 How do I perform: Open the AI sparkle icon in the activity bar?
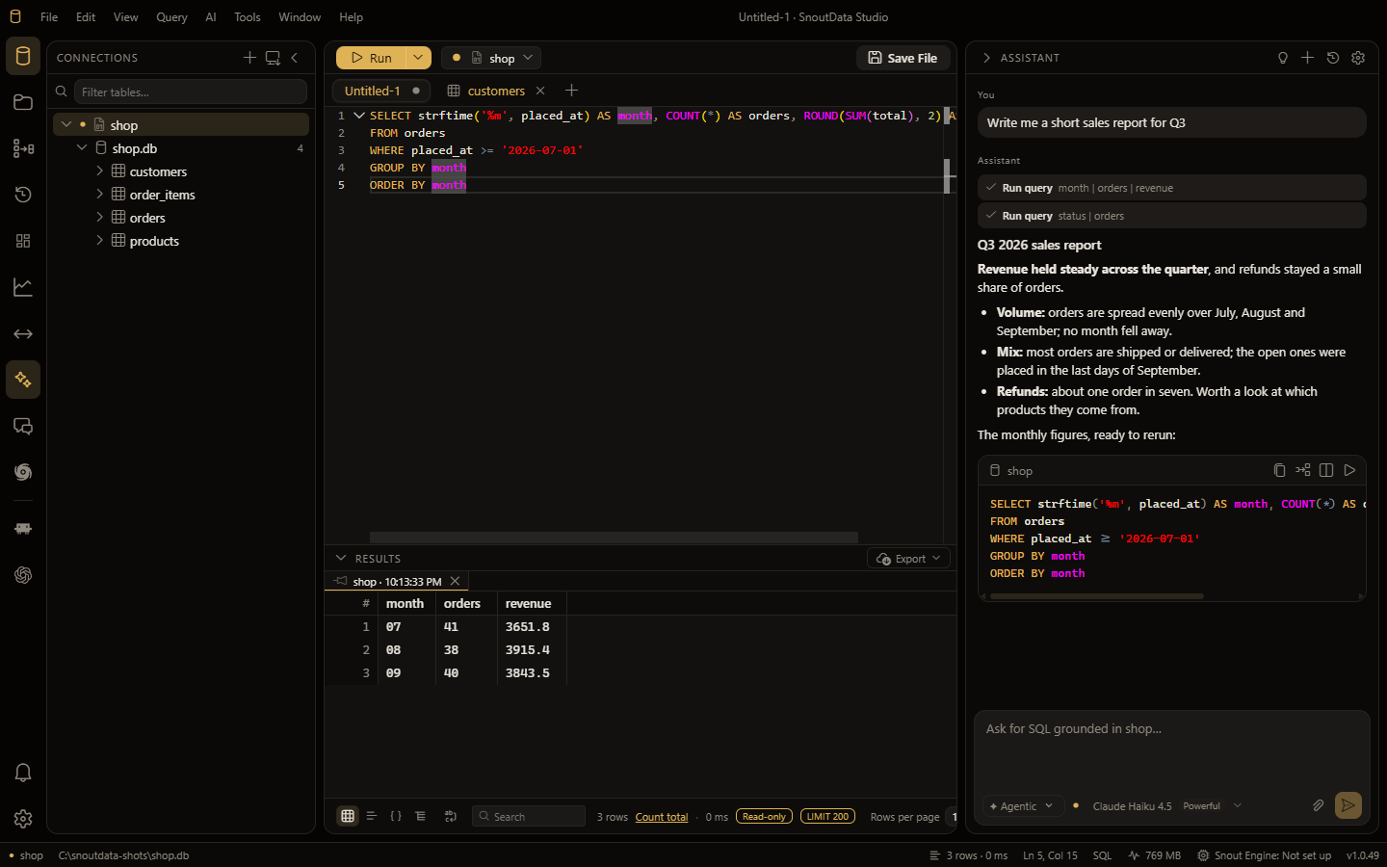pos(23,380)
